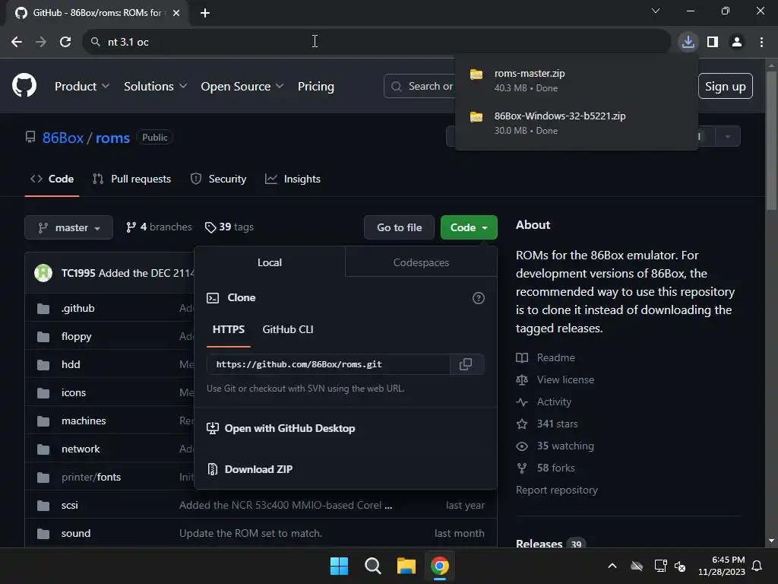Open the Clone help question mark icon
The height and width of the screenshot is (584, 778).
click(479, 298)
